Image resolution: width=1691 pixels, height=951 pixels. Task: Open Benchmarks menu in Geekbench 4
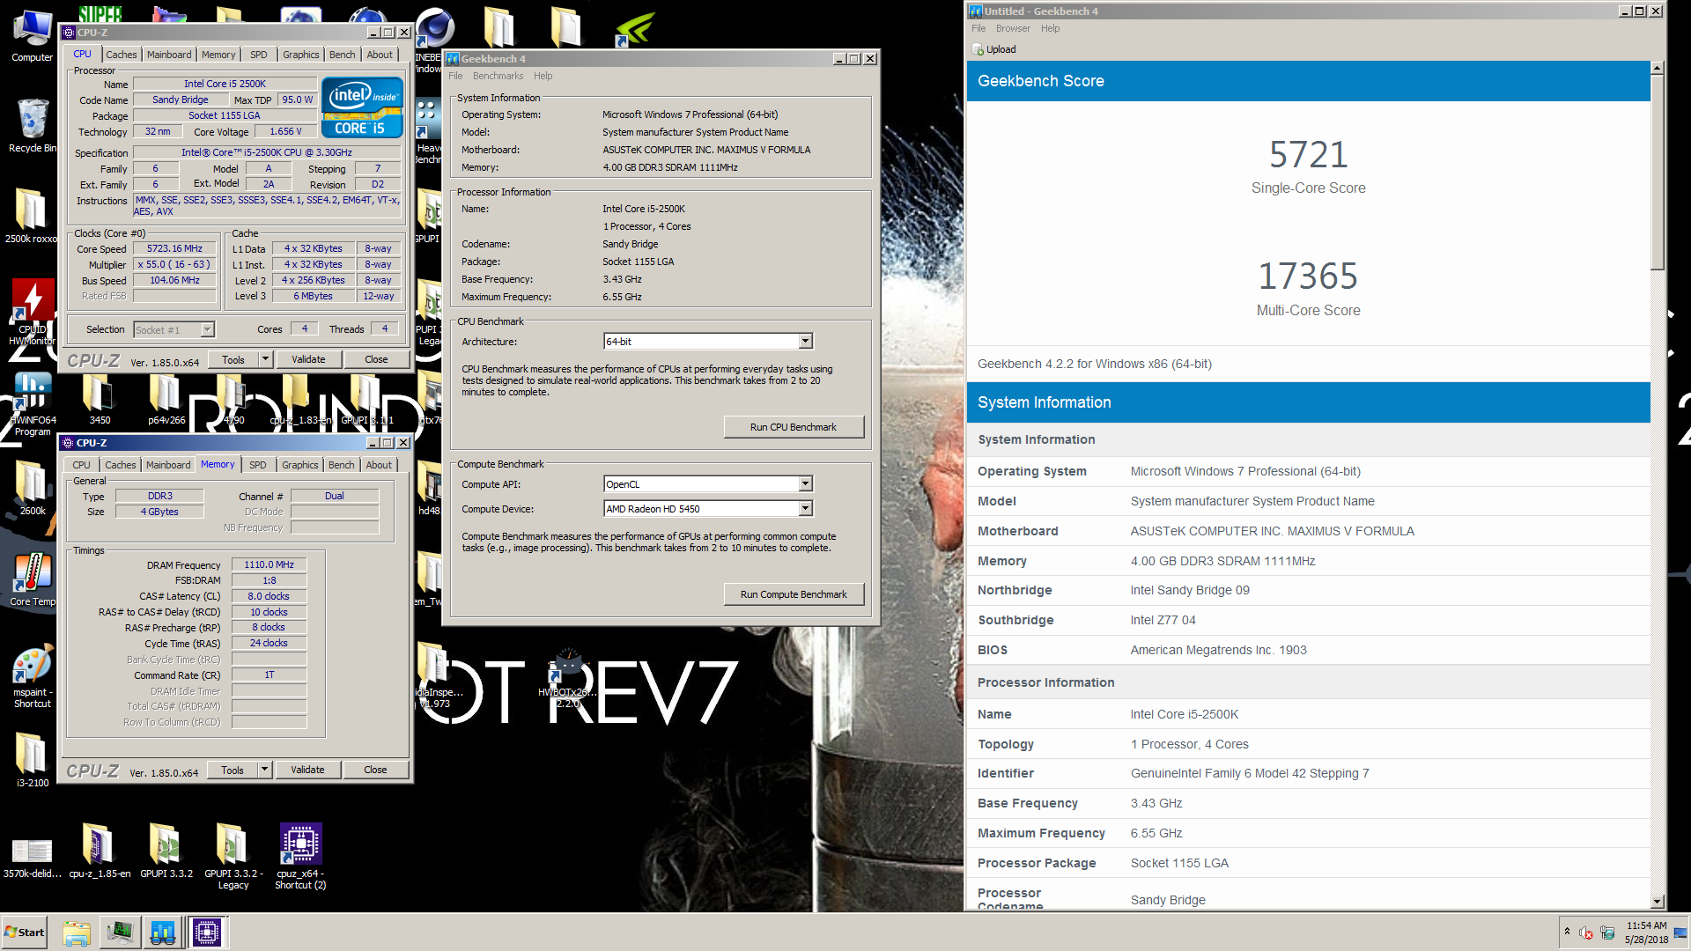[x=498, y=76]
